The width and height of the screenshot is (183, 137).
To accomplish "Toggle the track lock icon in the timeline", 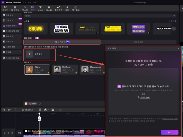I will click(x=5, y=133).
